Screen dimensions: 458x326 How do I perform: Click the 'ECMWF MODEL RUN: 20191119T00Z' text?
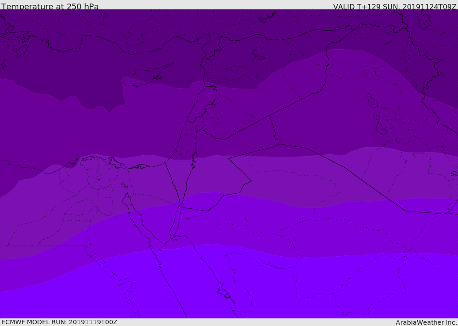[59, 322]
